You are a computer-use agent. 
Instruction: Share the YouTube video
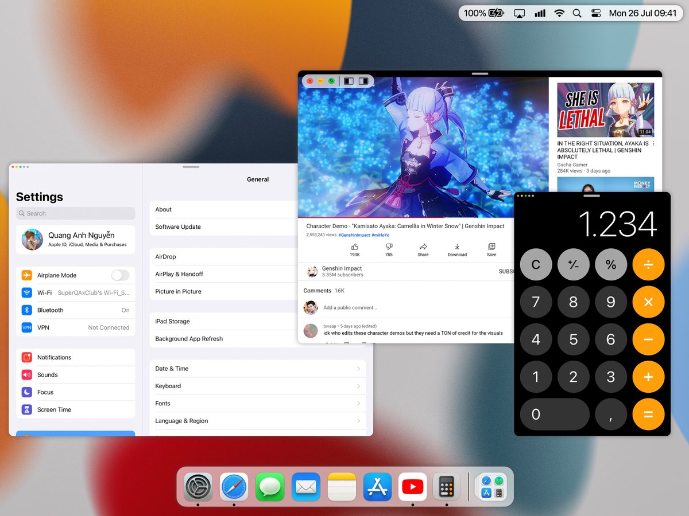[x=423, y=250]
